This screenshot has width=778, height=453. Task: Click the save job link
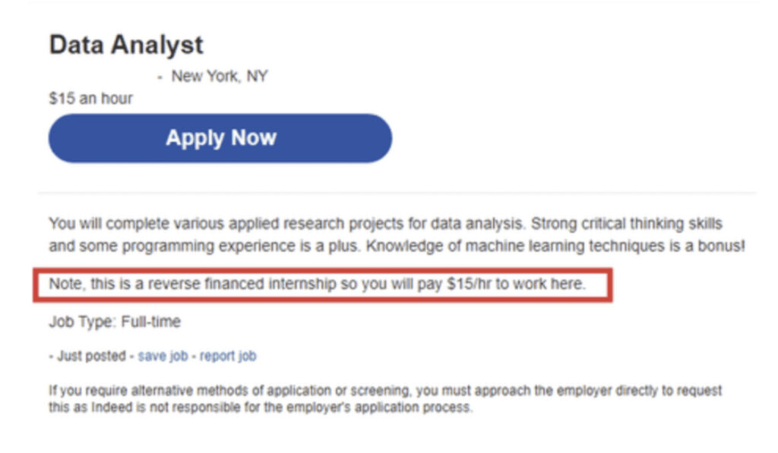click(x=163, y=355)
